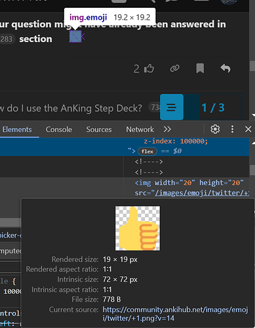Open the Network tab
The width and height of the screenshot is (255, 328).
tap(140, 129)
